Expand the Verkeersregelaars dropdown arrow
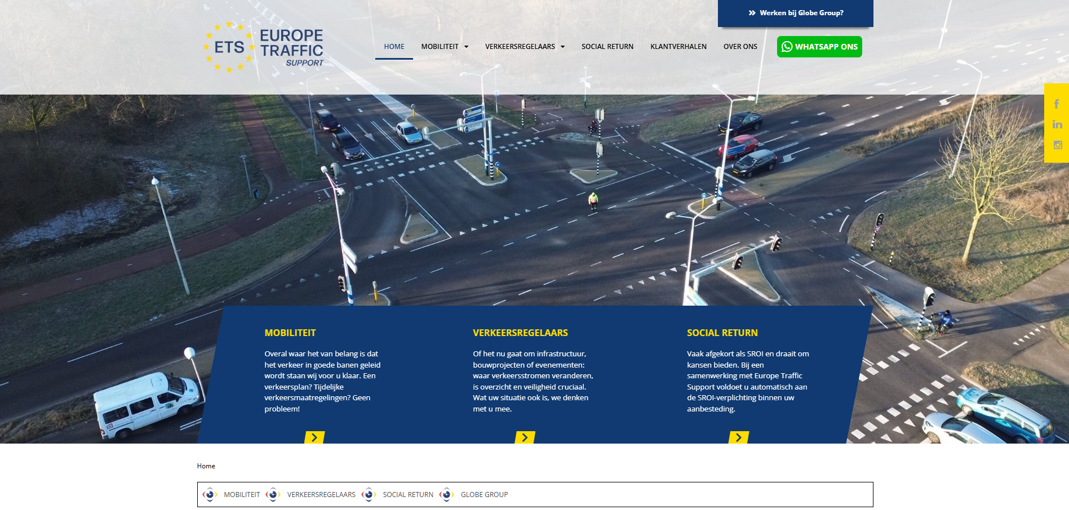Image resolution: width=1069 pixels, height=510 pixels. (562, 47)
